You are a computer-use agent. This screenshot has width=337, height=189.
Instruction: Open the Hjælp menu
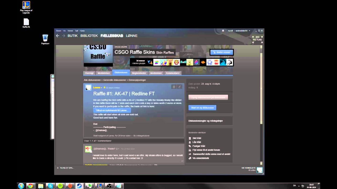[x=82, y=31]
